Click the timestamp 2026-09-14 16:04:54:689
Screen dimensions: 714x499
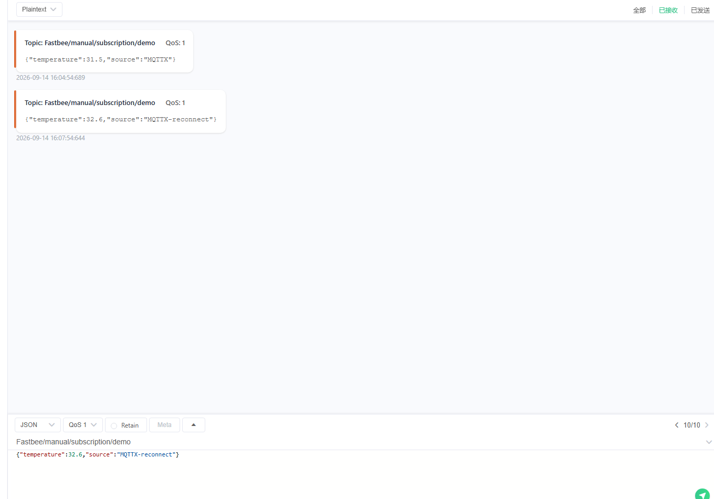(x=50, y=78)
